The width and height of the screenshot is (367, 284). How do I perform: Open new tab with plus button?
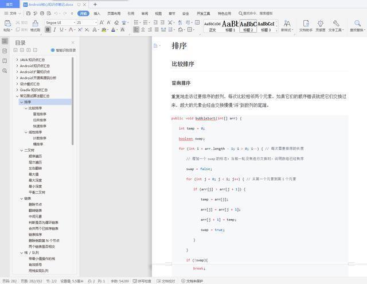[x=95, y=4]
